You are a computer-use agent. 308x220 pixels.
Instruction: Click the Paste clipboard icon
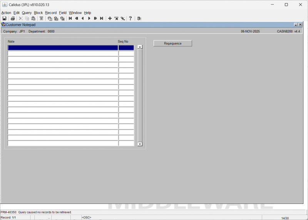click(x=33, y=18)
